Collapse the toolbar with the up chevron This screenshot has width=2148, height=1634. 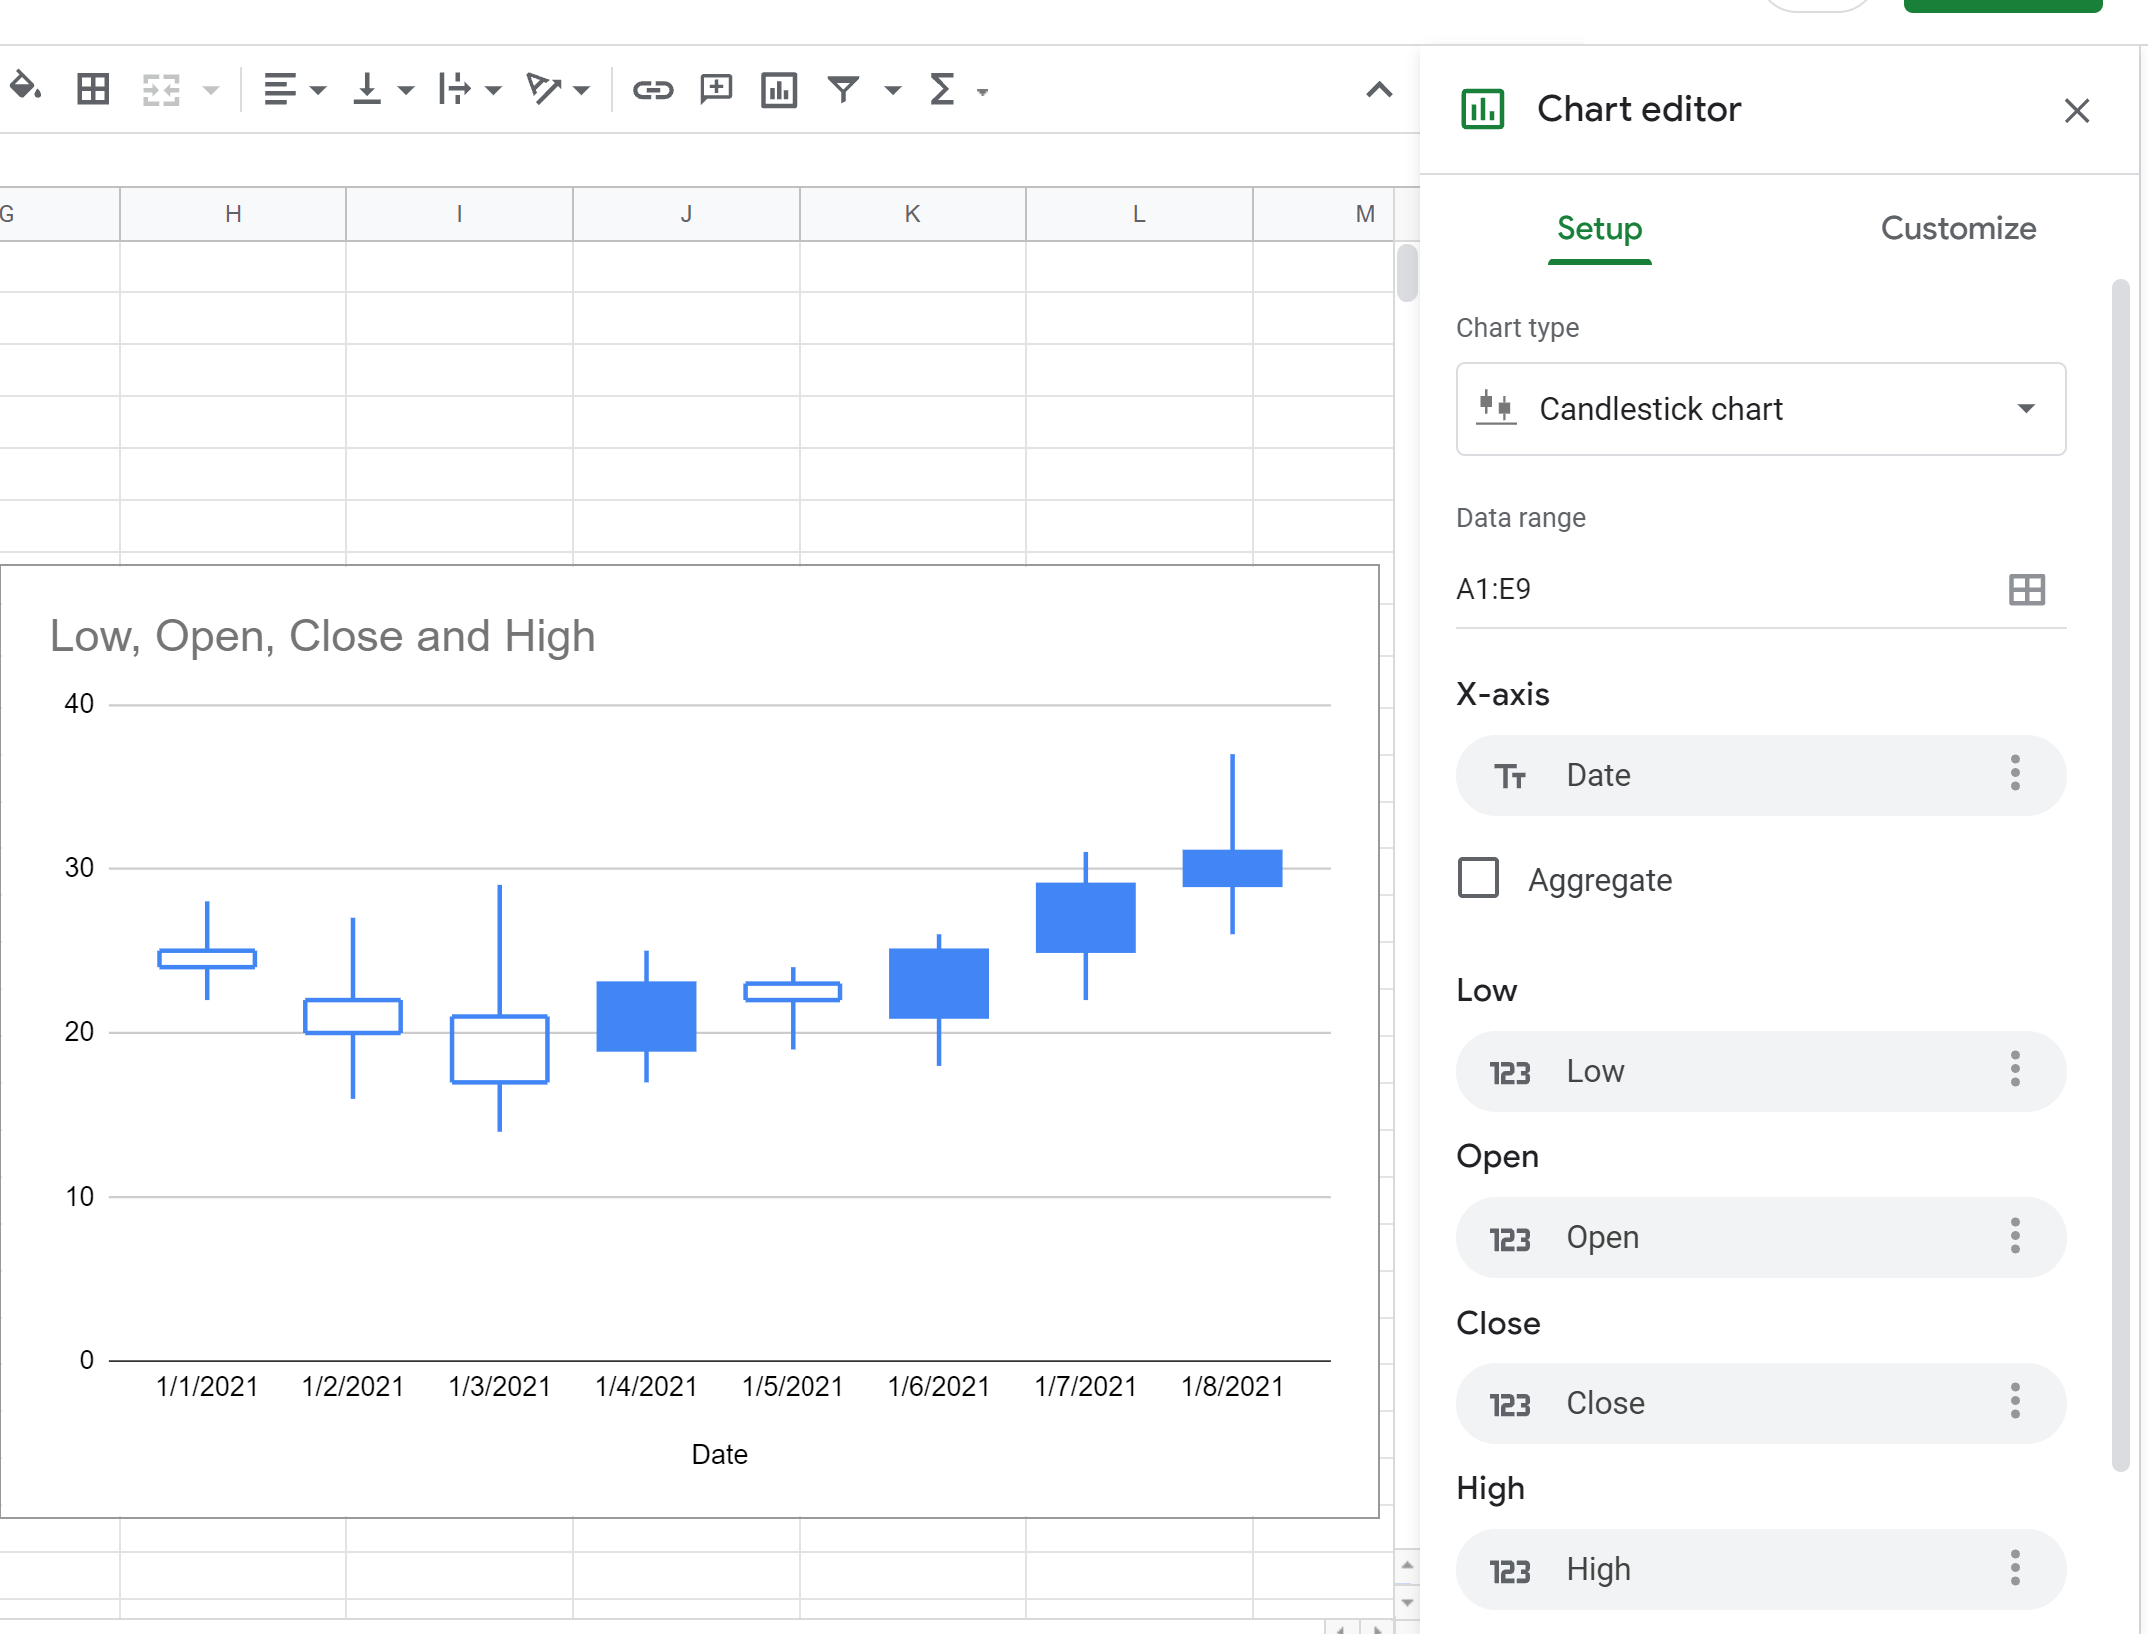click(1379, 90)
